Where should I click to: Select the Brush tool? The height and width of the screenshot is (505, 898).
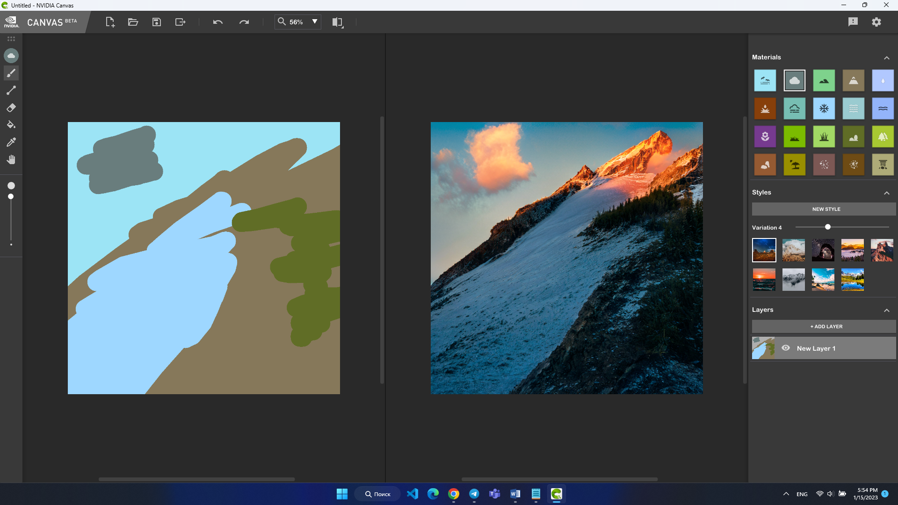[11, 73]
